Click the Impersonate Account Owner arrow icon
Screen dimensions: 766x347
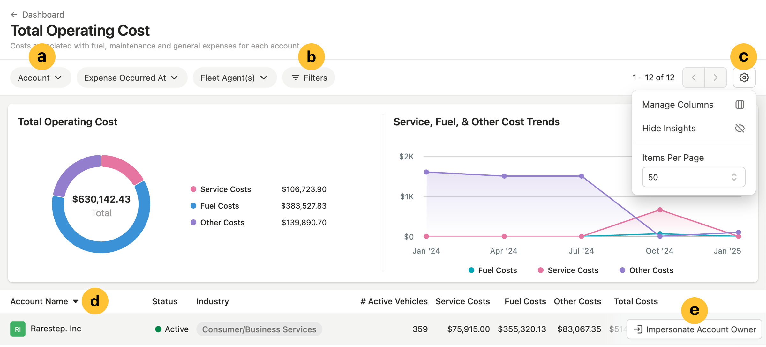point(638,329)
